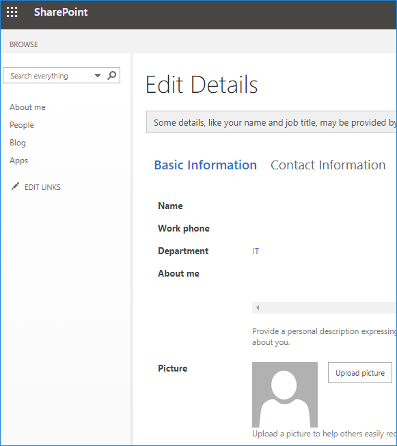
Task: Open the search scope dropdown arrow
Action: pos(98,76)
